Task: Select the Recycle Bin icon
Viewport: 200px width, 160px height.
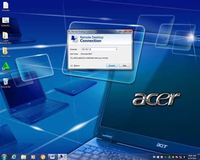Action: 5,83
